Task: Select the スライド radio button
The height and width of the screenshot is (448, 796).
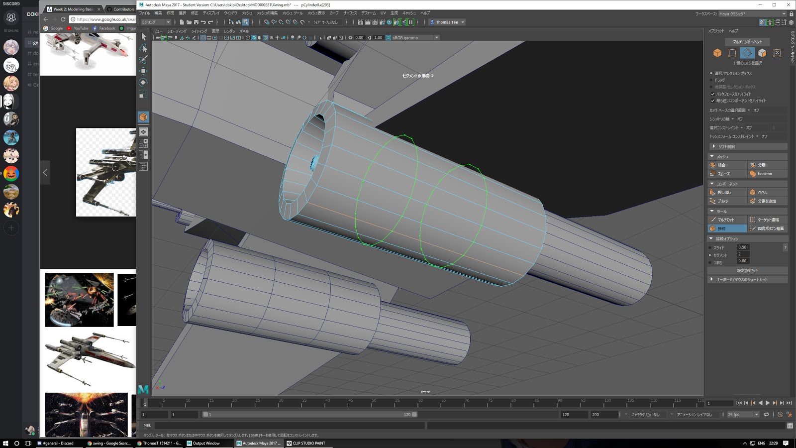Action: (x=710, y=247)
